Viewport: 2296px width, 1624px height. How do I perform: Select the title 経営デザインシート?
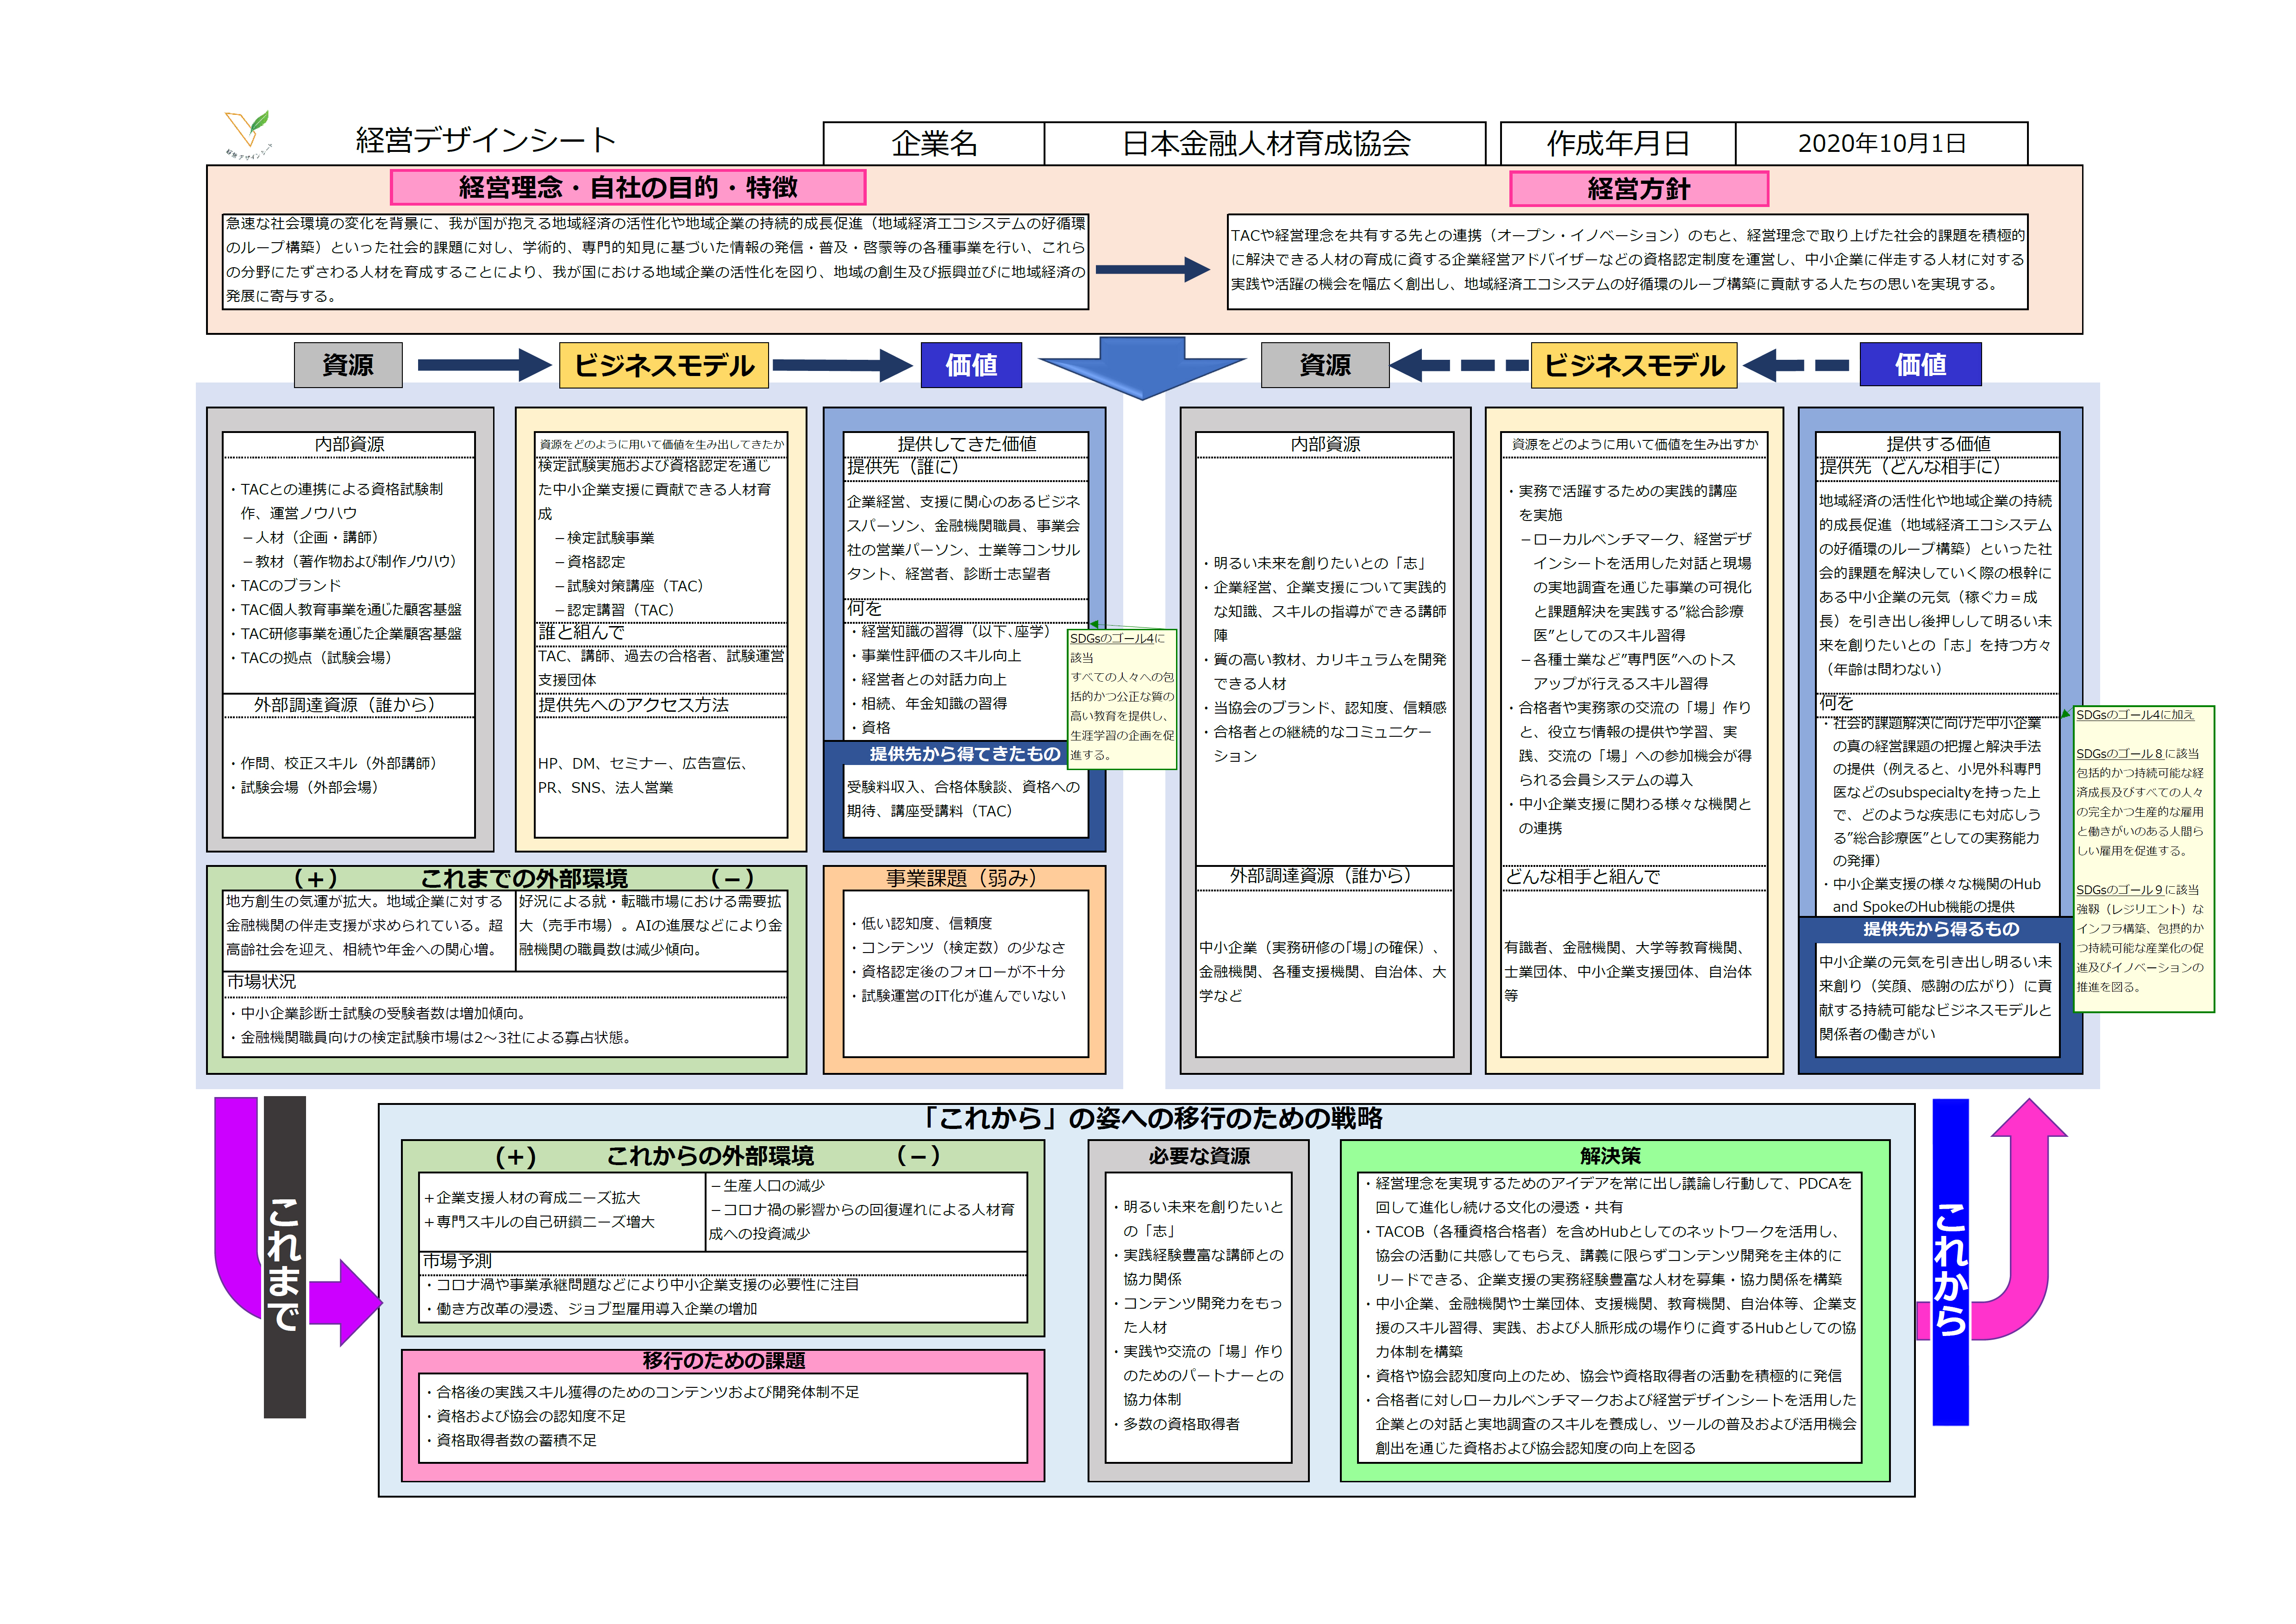(x=486, y=140)
